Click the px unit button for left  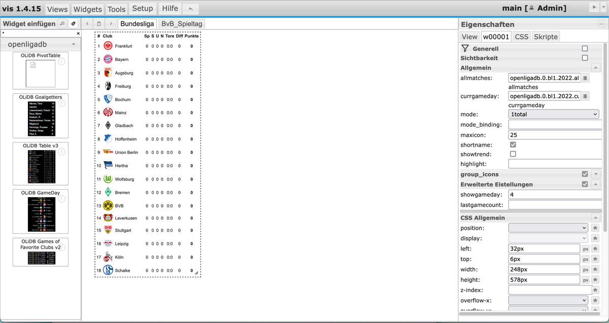pos(585,249)
